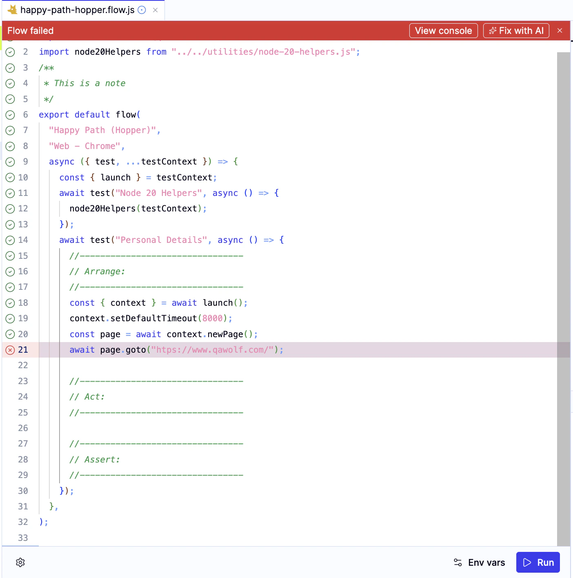573x578 pixels.
Task: Click the Env vars sliders icon
Action: [458, 562]
